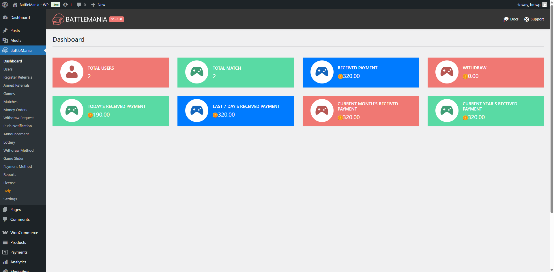Click the Media icon in sidebar
554x272 pixels.
5,40
